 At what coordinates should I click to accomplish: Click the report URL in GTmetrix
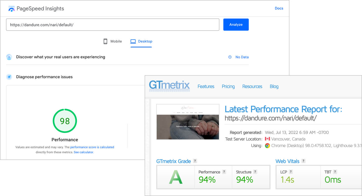(271, 118)
